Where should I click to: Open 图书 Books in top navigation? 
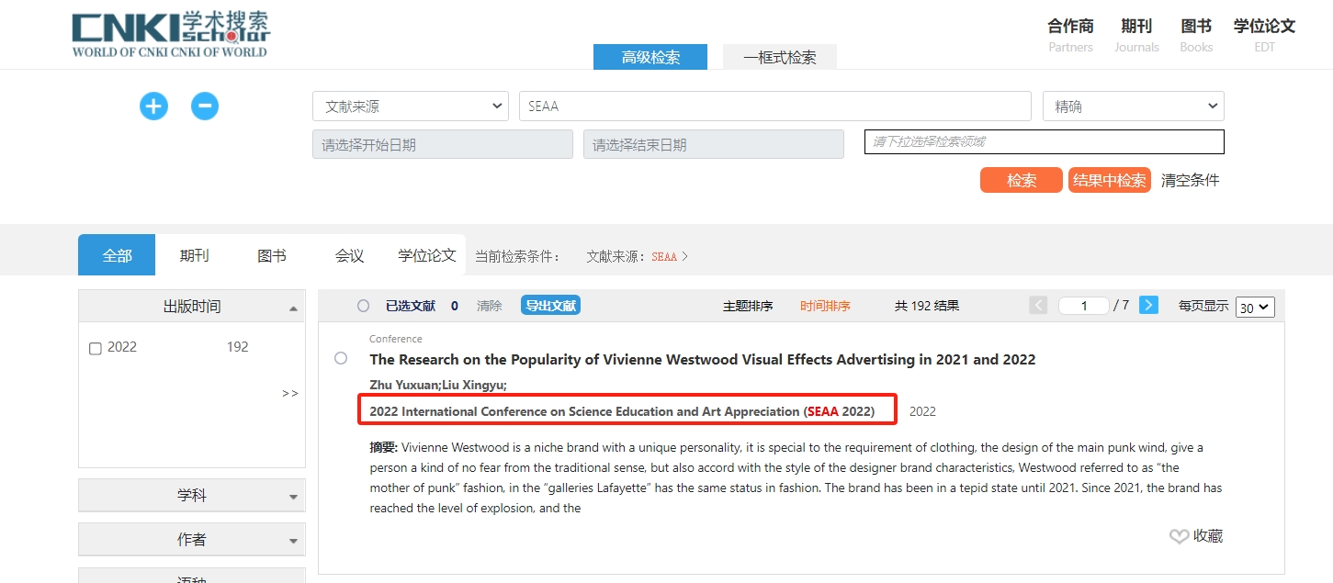pos(1196,35)
